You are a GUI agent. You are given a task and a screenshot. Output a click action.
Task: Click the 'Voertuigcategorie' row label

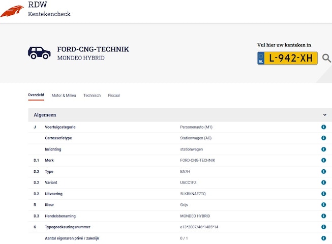click(60, 127)
